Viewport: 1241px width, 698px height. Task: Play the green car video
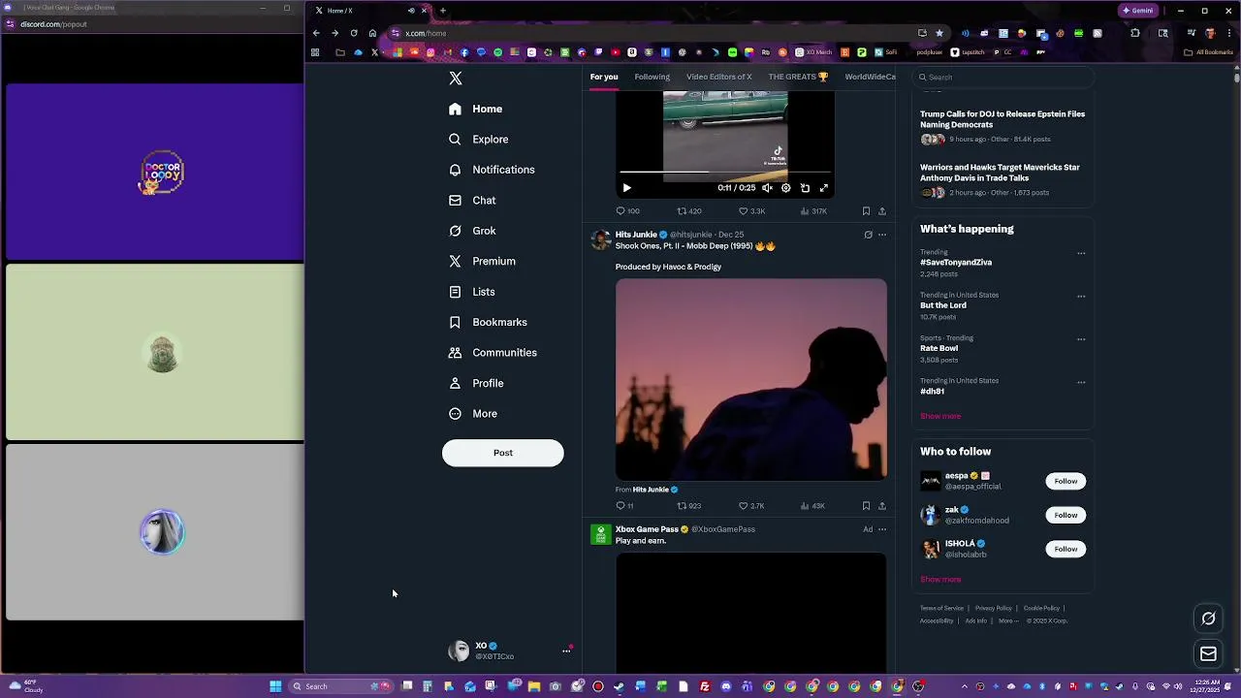(x=626, y=188)
